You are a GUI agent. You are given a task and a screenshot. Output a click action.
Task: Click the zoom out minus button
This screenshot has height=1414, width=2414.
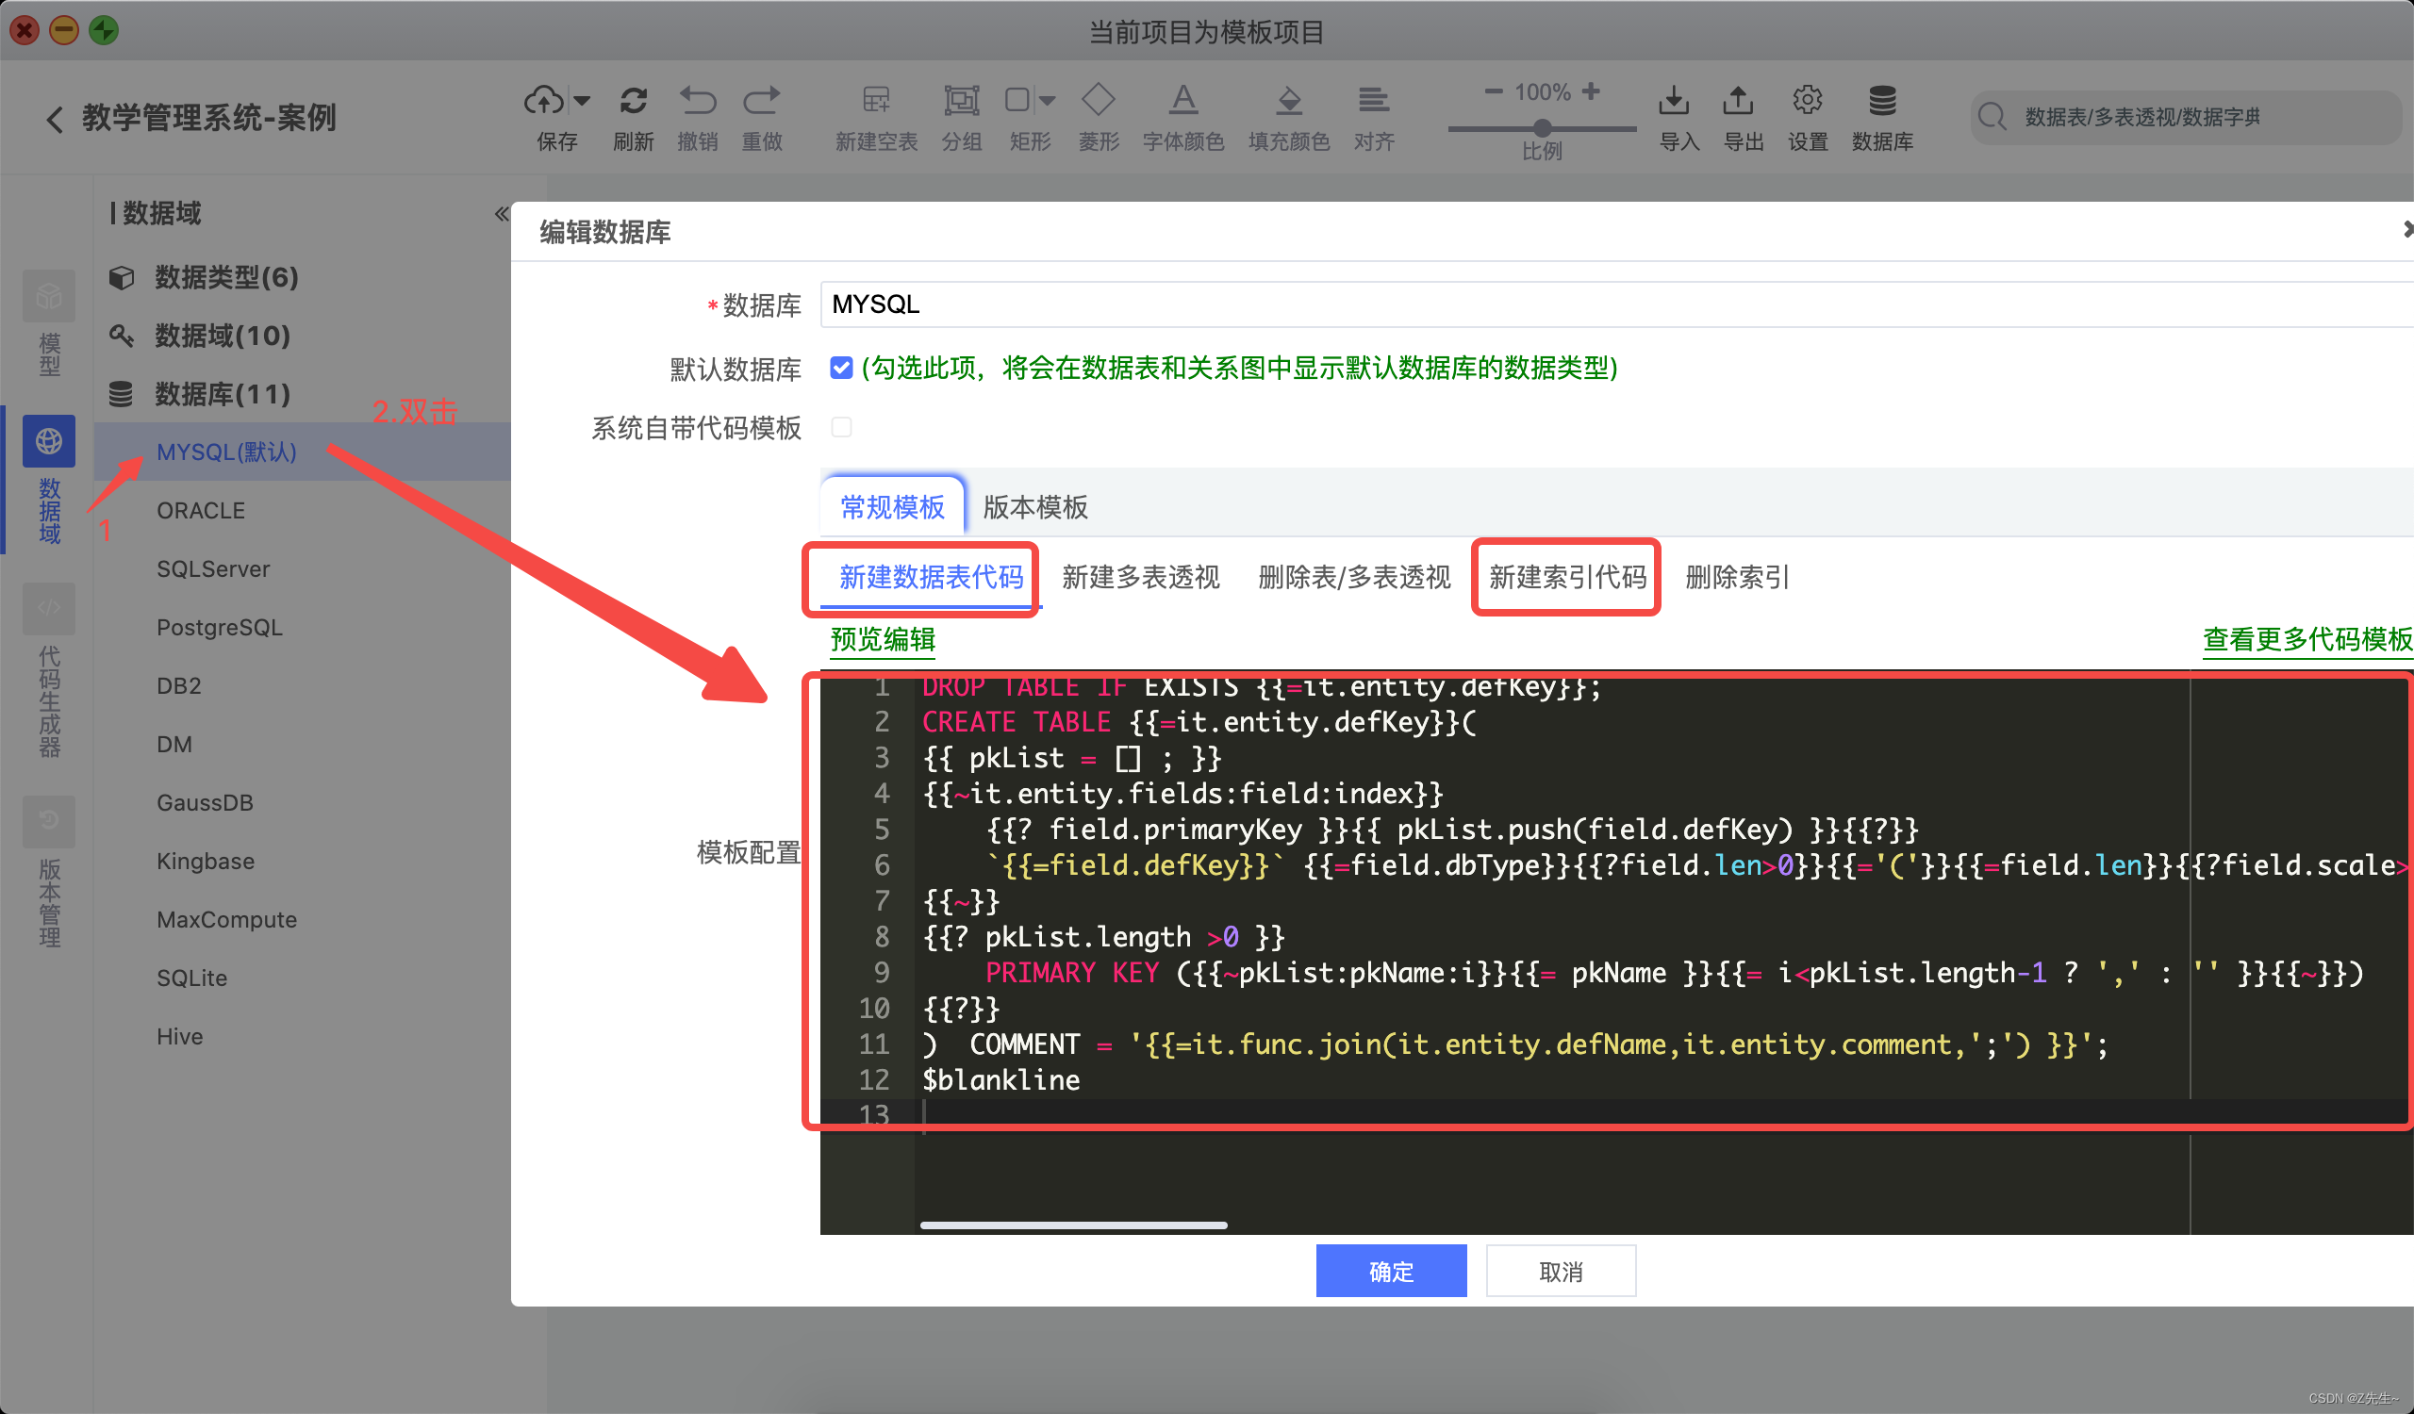click(x=1493, y=91)
